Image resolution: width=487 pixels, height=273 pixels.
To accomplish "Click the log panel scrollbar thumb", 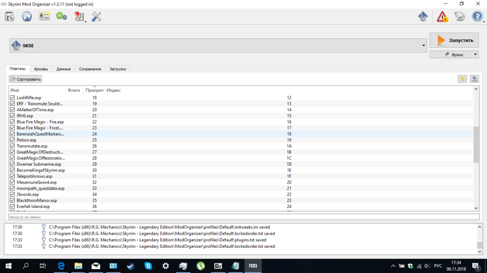I will (x=480, y=245).
